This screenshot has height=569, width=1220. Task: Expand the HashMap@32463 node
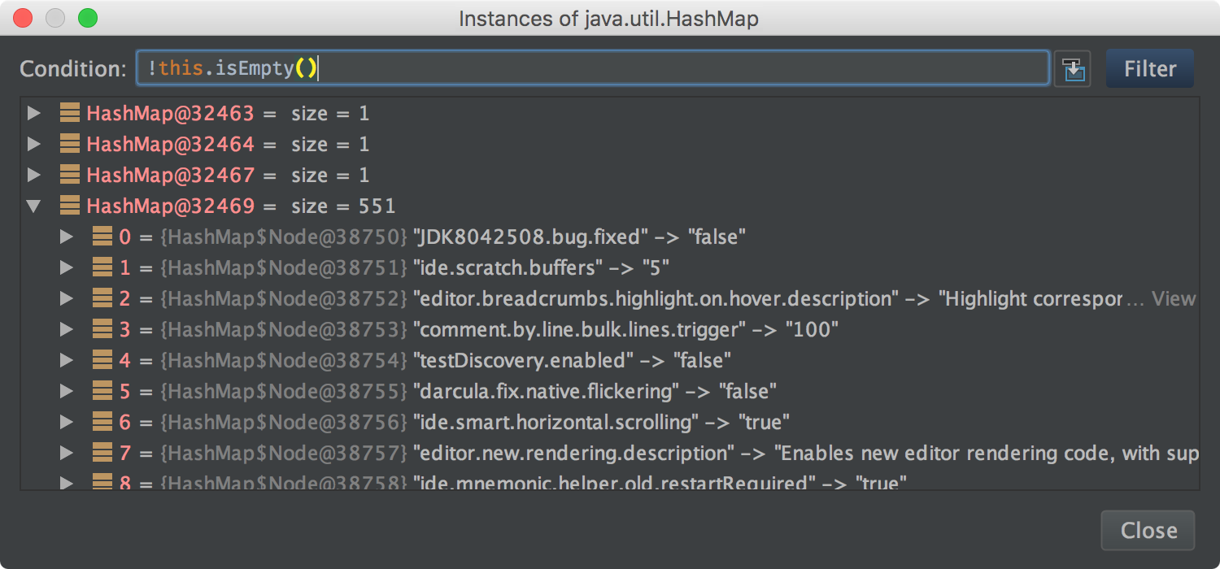tap(33, 114)
